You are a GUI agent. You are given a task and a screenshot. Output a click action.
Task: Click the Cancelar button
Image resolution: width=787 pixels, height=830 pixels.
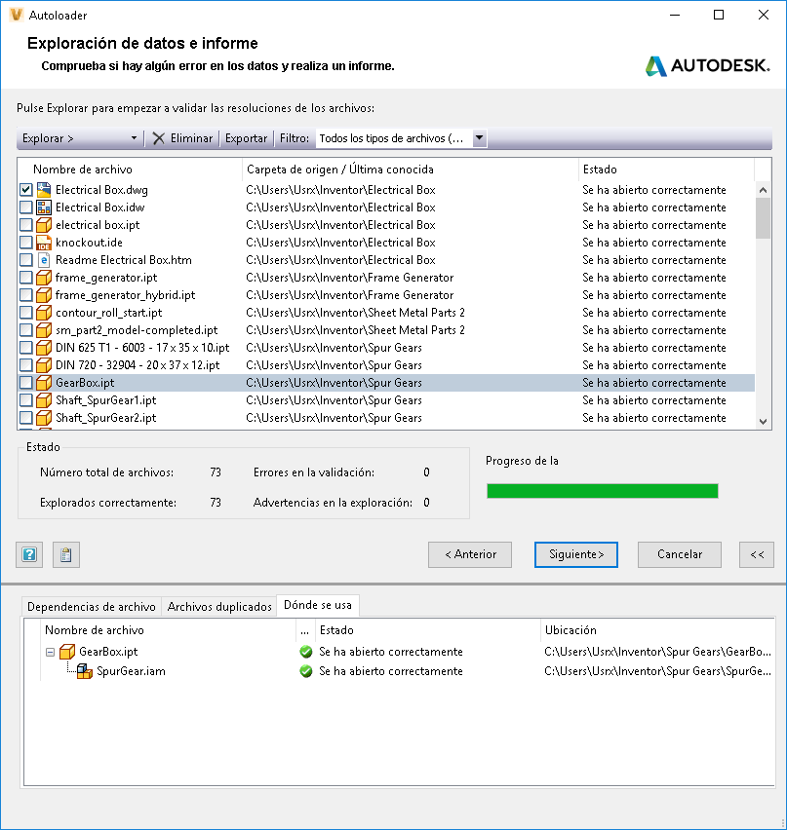pyautogui.click(x=680, y=554)
